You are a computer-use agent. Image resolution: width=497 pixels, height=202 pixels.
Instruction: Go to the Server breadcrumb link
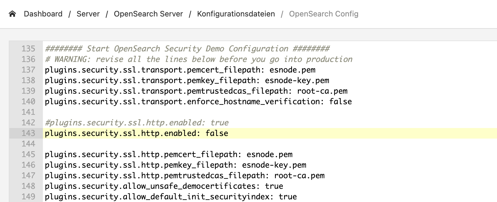pos(88,14)
